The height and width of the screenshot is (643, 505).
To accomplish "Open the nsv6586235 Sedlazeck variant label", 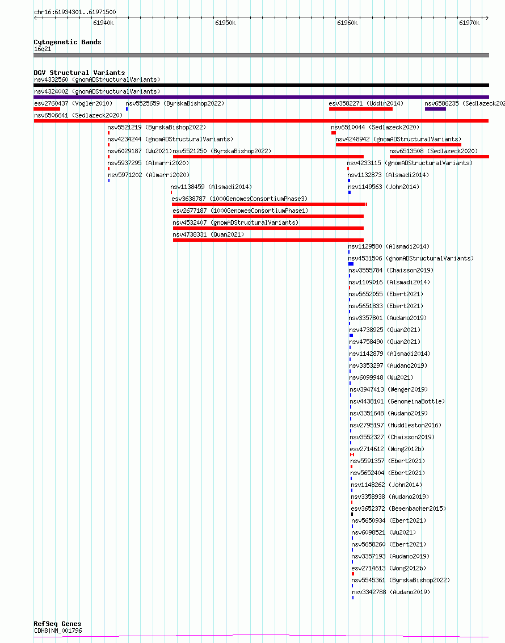I will tap(465, 103).
